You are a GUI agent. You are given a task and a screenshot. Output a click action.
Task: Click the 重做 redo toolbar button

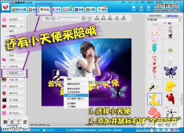pyautogui.click(x=103, y=18)
